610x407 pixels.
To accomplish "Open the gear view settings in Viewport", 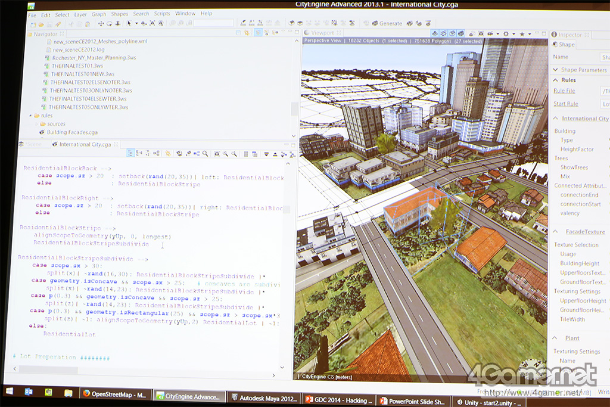I will (x=506, y=34).
